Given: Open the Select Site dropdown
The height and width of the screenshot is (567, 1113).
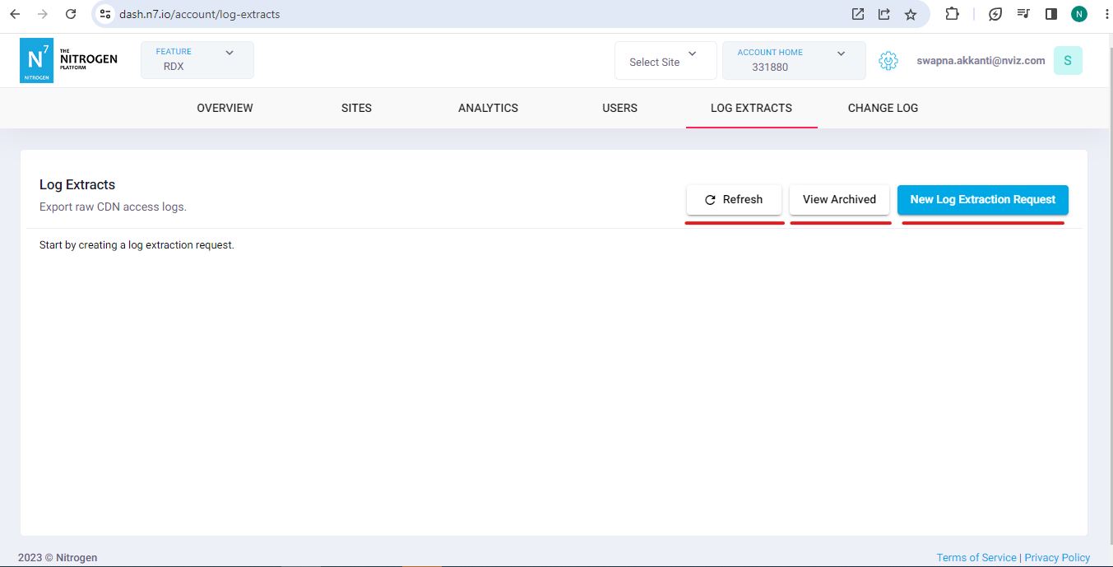Looking at the screenshot, I should click(665, 61).
